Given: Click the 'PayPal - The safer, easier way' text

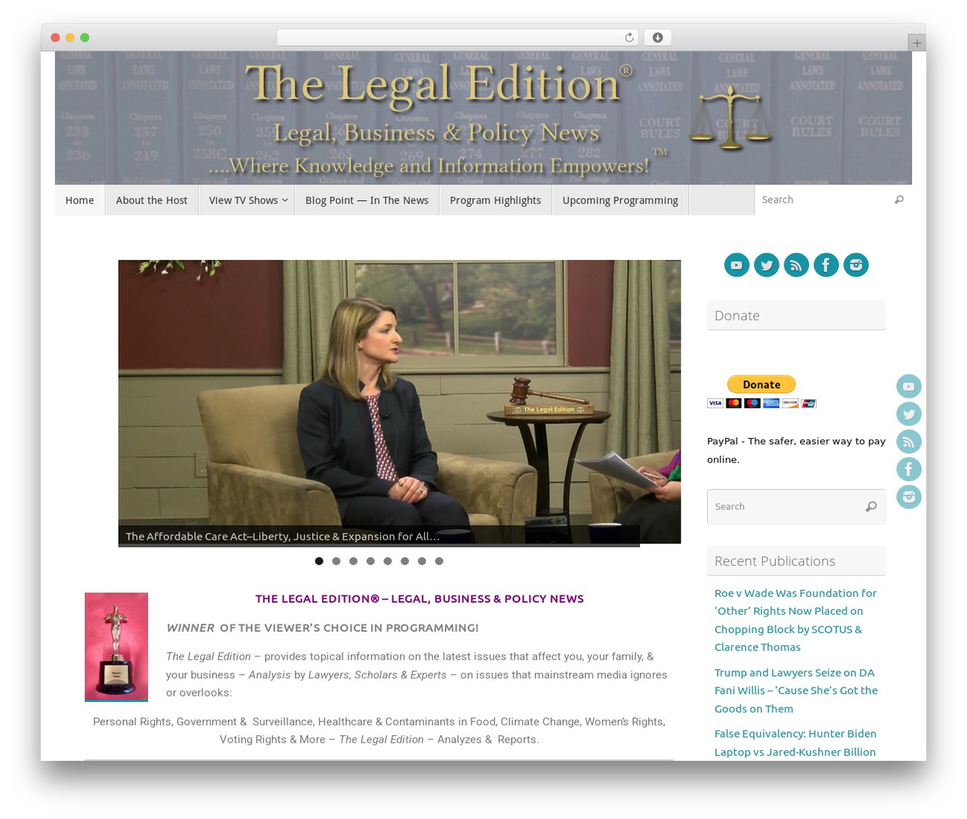Looking at the screenshot, I should tap(796, 450).
